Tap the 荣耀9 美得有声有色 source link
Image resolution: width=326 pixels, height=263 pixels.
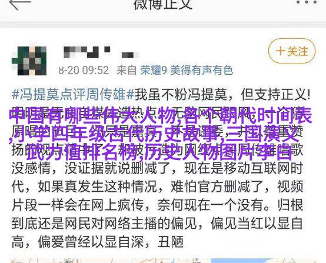[x=187, y=70]
